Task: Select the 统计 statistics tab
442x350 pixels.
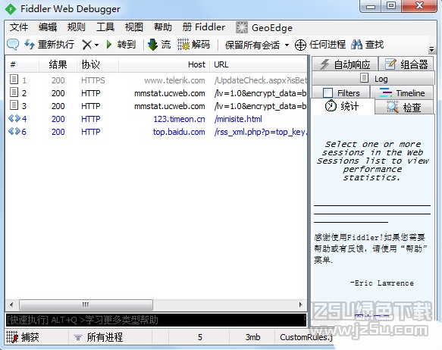Action: click(x=343, y=106)
